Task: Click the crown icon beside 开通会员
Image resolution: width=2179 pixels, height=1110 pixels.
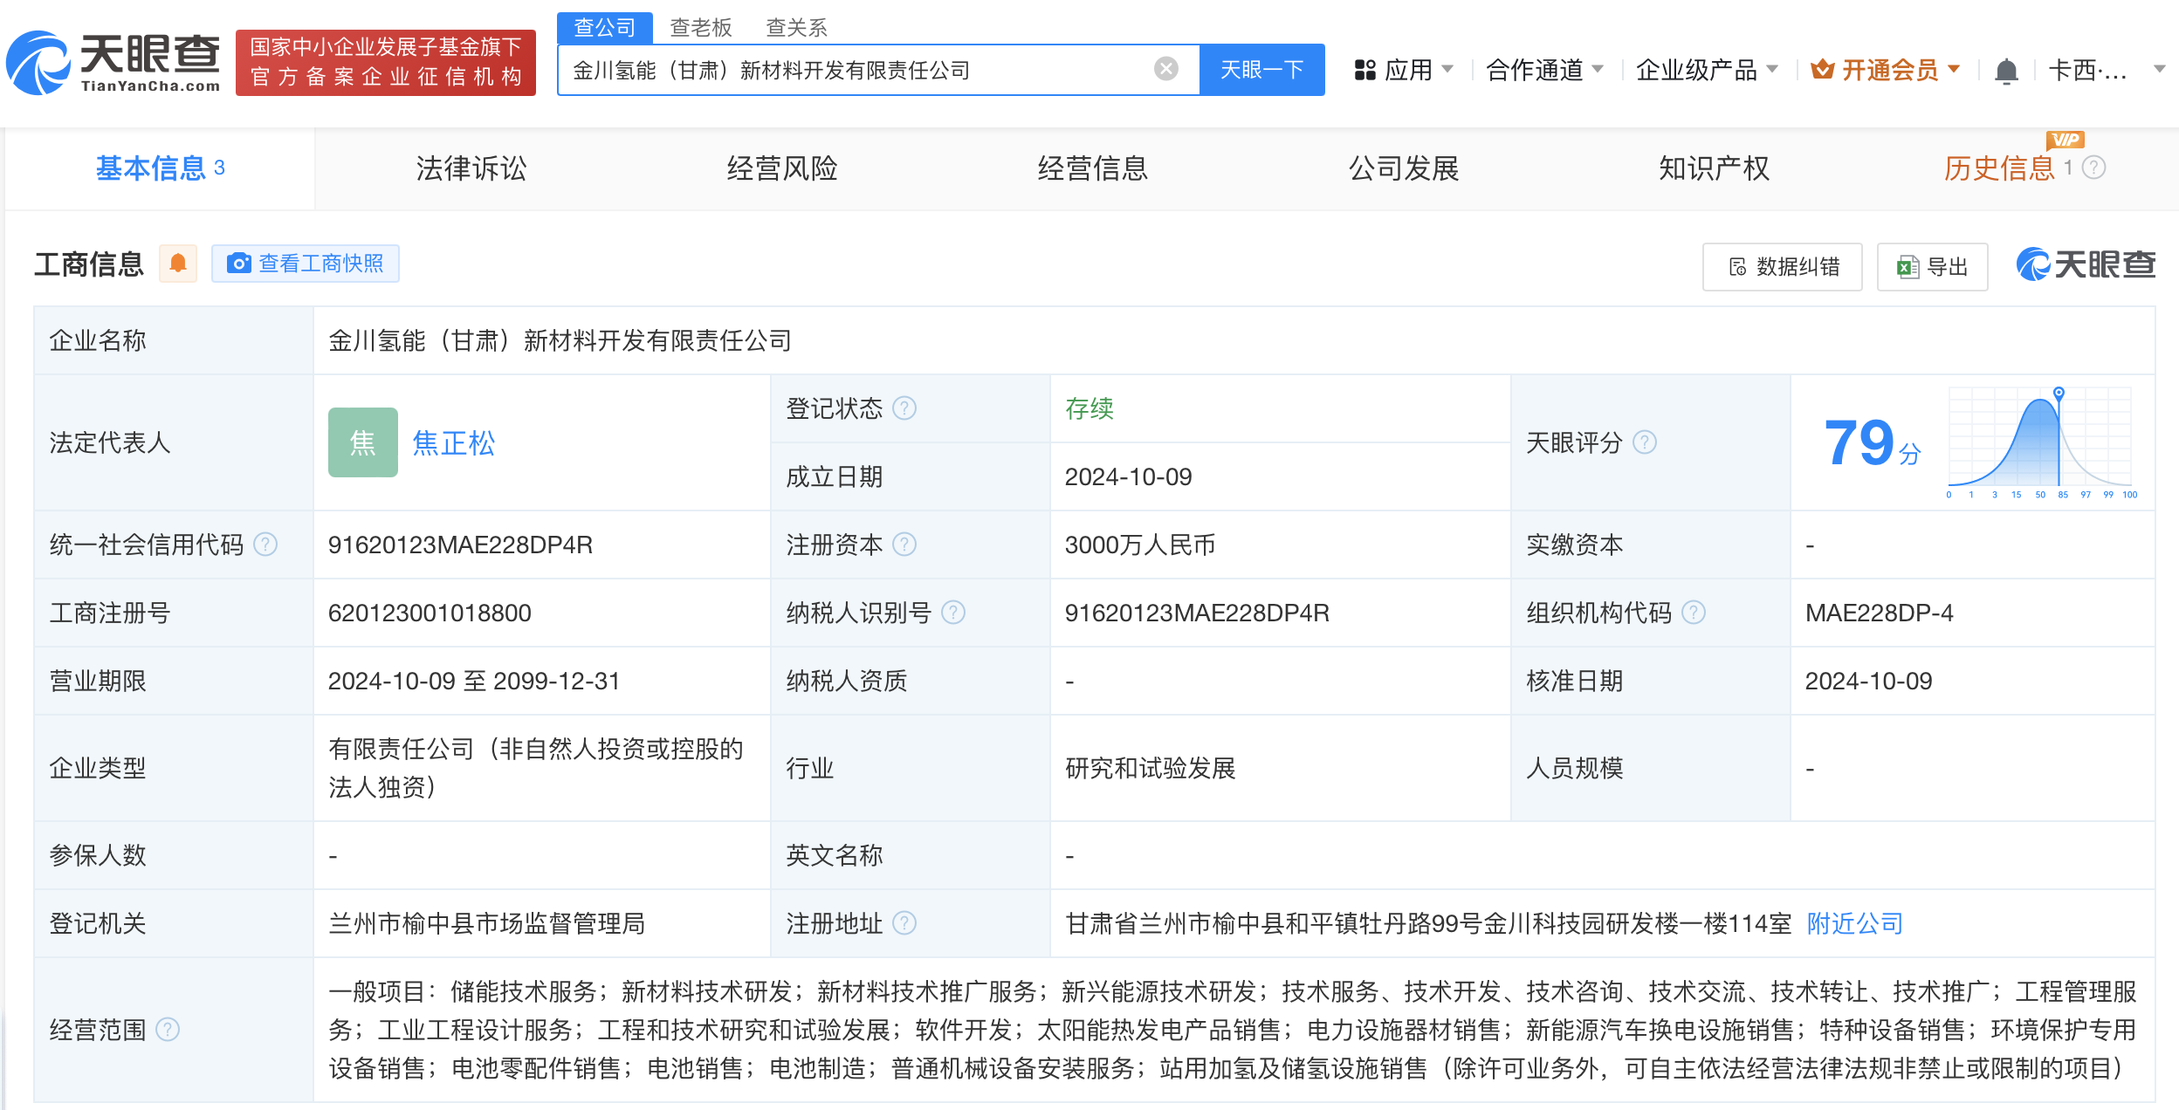Action: pyautogui.click(x=1822, y=69)
